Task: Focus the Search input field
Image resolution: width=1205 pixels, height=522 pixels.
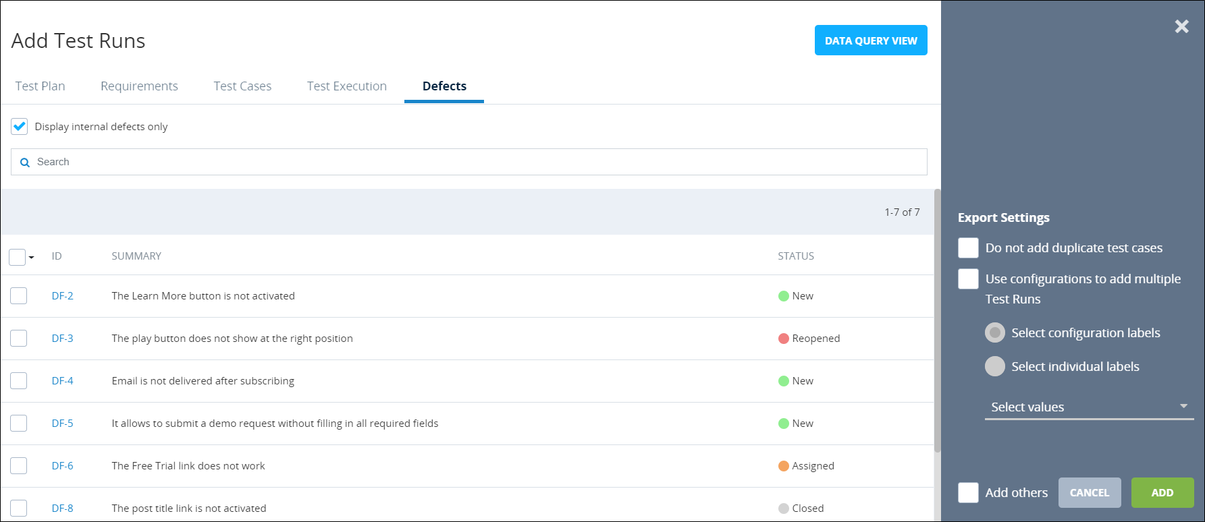Action: (473, 162)
